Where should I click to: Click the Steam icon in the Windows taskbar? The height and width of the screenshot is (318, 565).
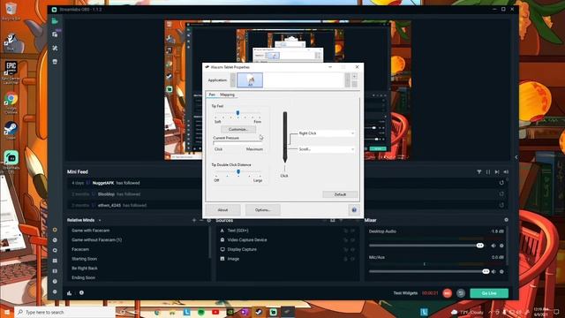pos(259,312)
